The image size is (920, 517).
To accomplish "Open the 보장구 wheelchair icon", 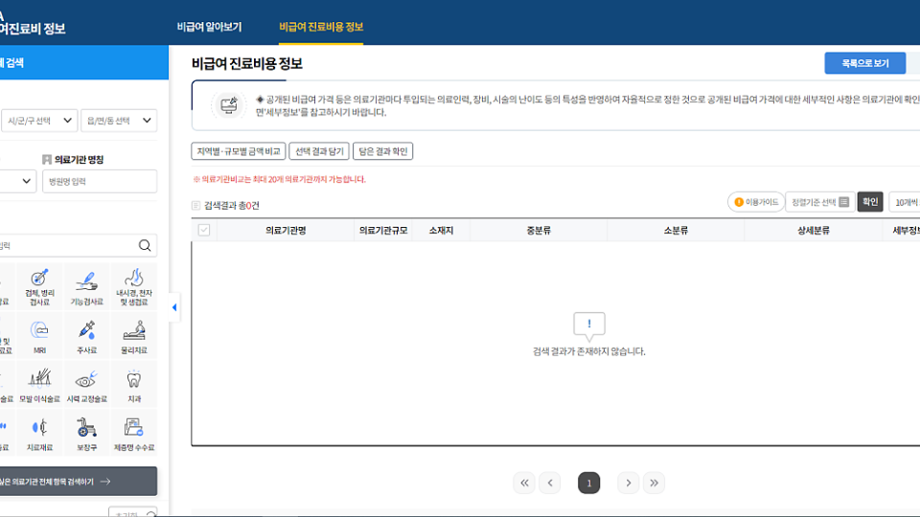I will click(x=87, y=433).
